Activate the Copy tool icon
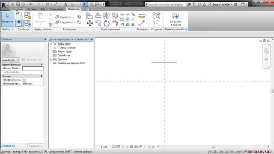Image resolution: width=274 pixels, height=154 pixels. click(x=98, y=23)
